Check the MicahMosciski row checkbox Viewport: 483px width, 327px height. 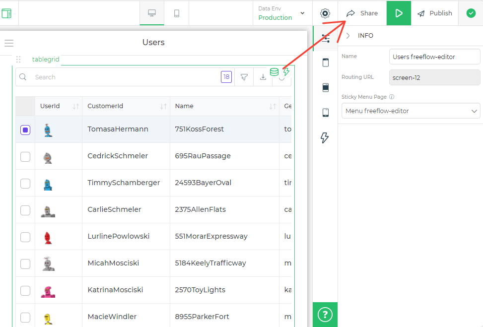tap(25, 264)
